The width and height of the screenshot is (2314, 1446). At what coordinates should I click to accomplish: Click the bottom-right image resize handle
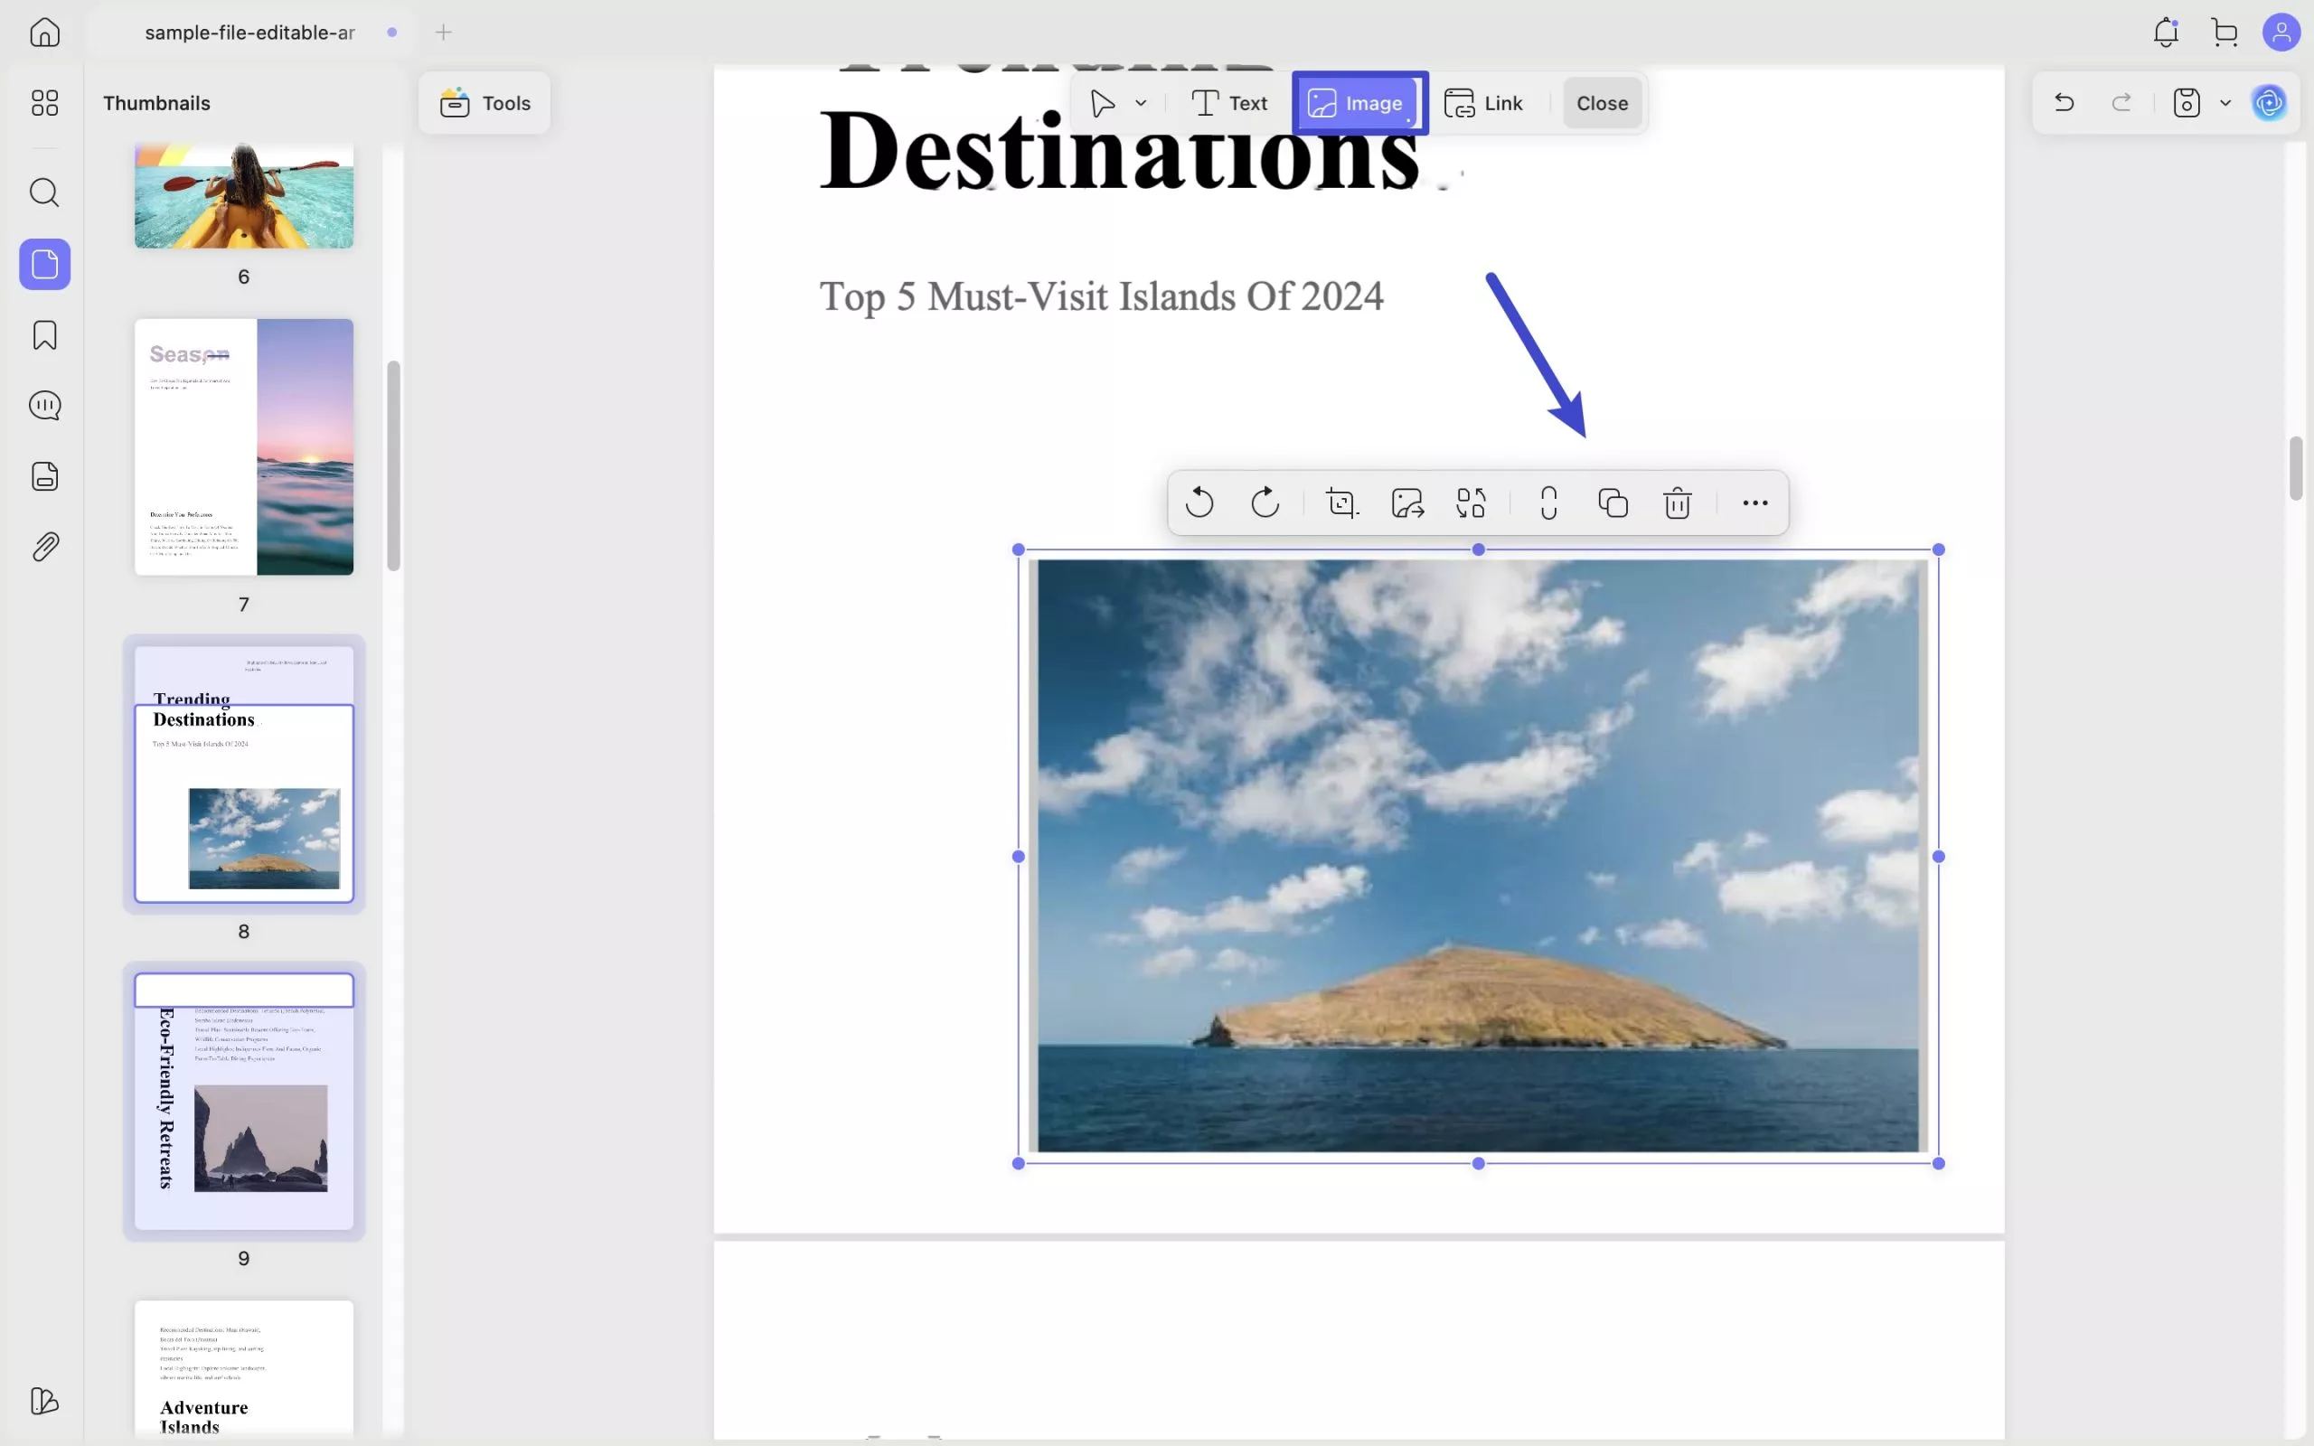tap(1938, 1163)
